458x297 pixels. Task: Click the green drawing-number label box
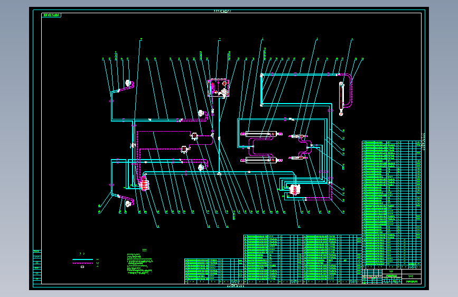coord(51,15)
